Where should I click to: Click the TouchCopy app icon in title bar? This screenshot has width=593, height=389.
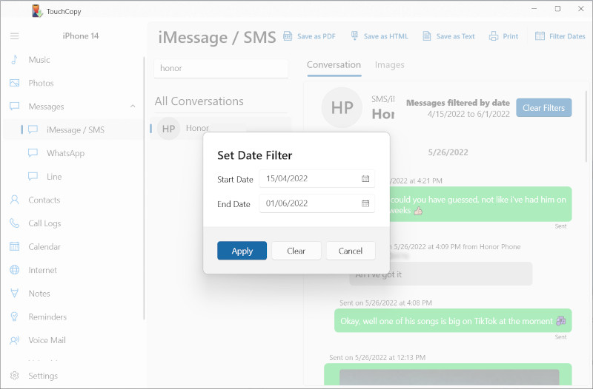36,11
